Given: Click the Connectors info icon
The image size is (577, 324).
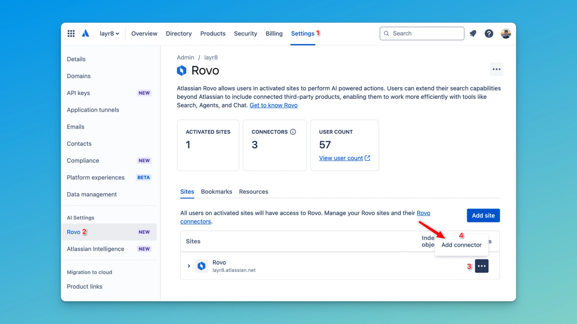Looking at the screenshot, I should (293, 132).
